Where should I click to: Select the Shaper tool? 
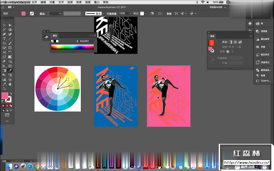pos(4,48)
